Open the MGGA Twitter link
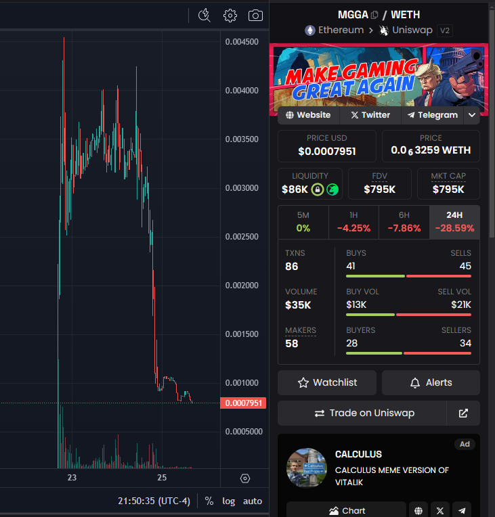The height and width of the screenshot is (517, 495). click(370, 115)
